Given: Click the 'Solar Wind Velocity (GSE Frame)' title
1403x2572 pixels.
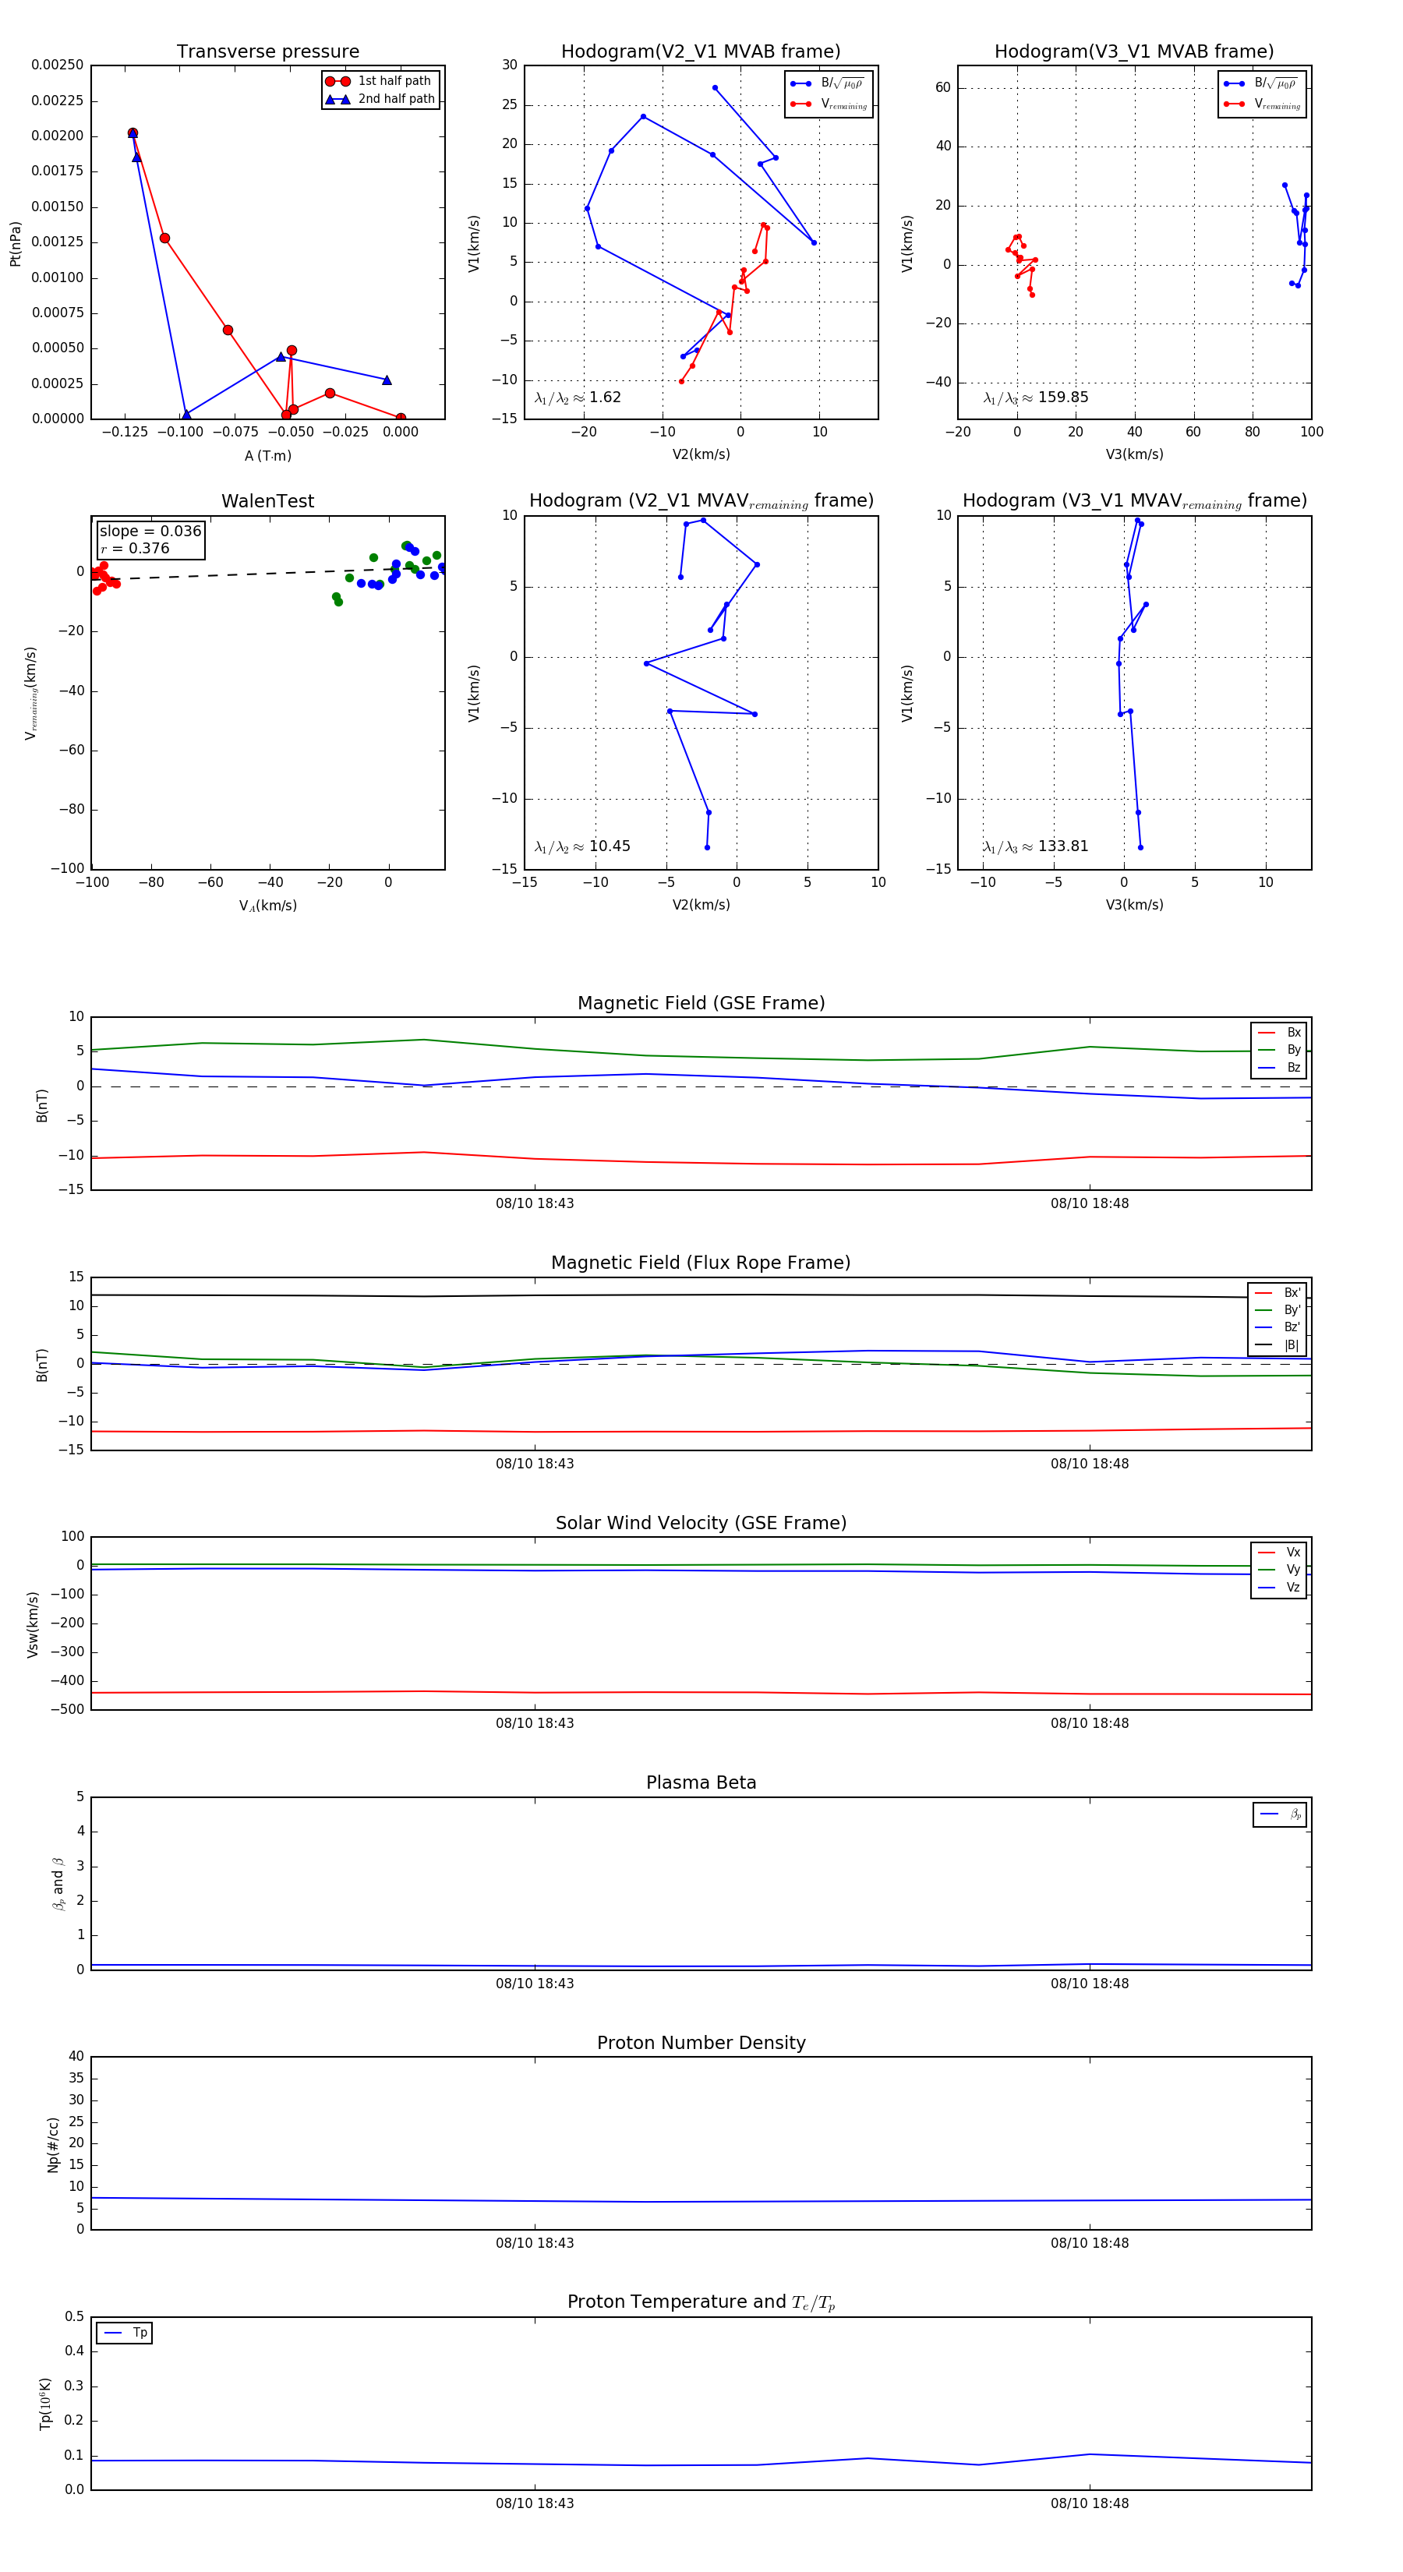Looking at the screenshot, I should pos(701,1524).
